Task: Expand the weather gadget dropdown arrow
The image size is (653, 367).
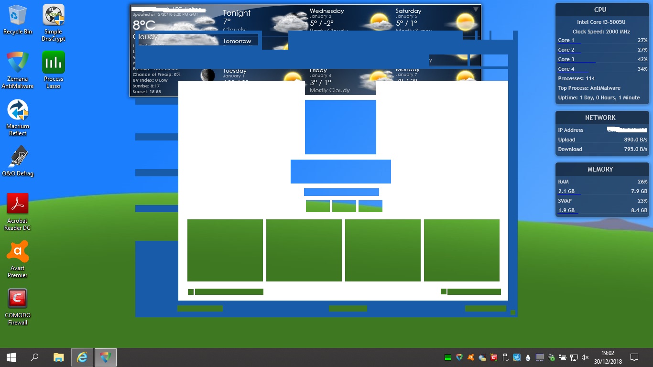Action: (476, 9)
